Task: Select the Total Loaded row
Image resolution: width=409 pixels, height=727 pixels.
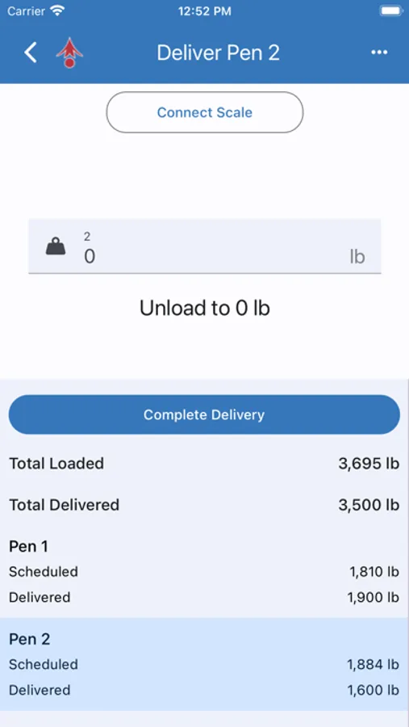Action: point(204,464)
